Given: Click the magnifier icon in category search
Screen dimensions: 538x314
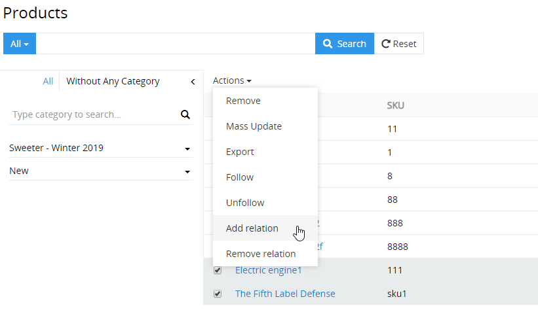Looking at the screenshot, I should tap(185, 115).
